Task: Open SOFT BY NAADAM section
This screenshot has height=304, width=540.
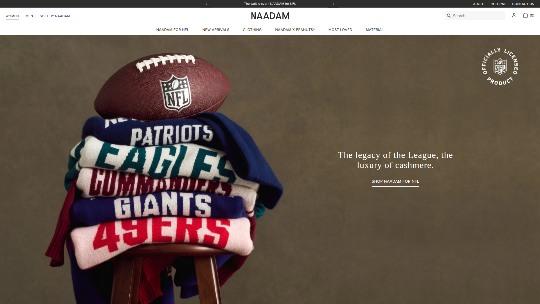Action: click(x=55, y=16)
